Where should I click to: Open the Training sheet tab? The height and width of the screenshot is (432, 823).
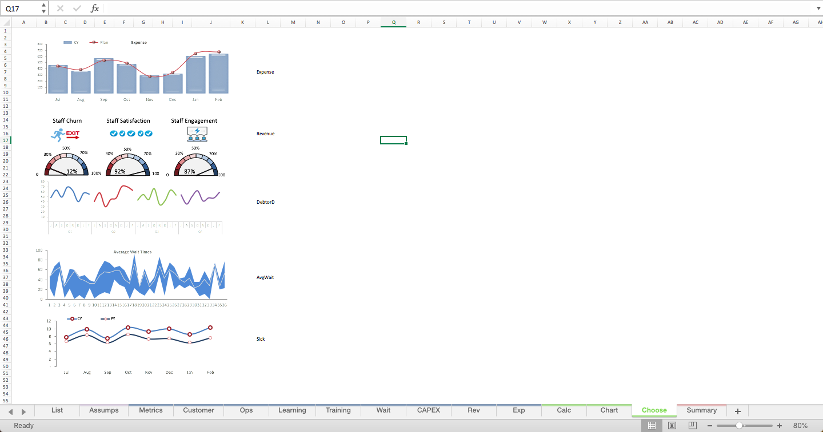338,410
